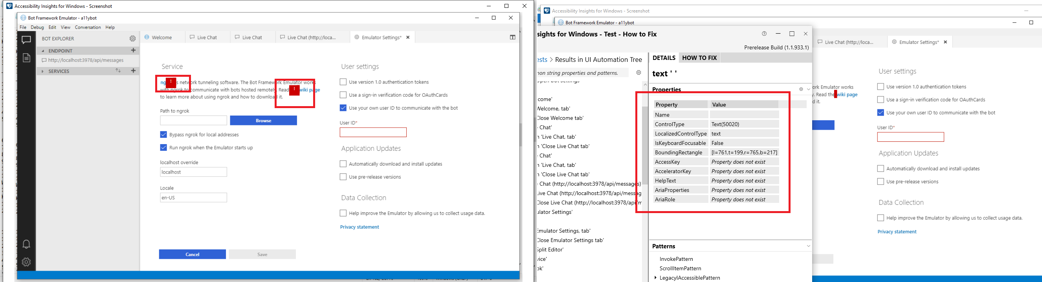Check 'Use version 1.0 authentication tokens' behind How to Fix window
The image size is (1042, 282).
tap(881, 87)
